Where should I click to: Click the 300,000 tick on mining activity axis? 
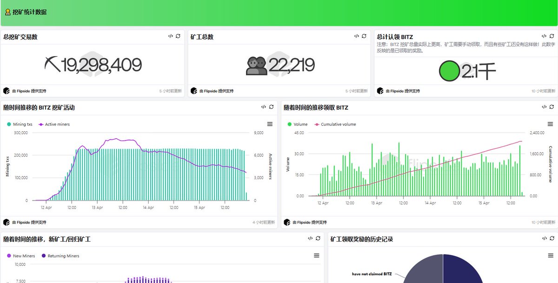point(20,133)
